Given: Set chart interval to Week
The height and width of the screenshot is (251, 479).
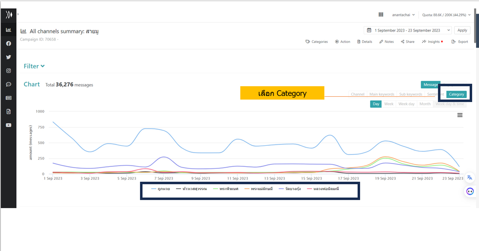Looking at the screenshot, I should click(389, 104).
